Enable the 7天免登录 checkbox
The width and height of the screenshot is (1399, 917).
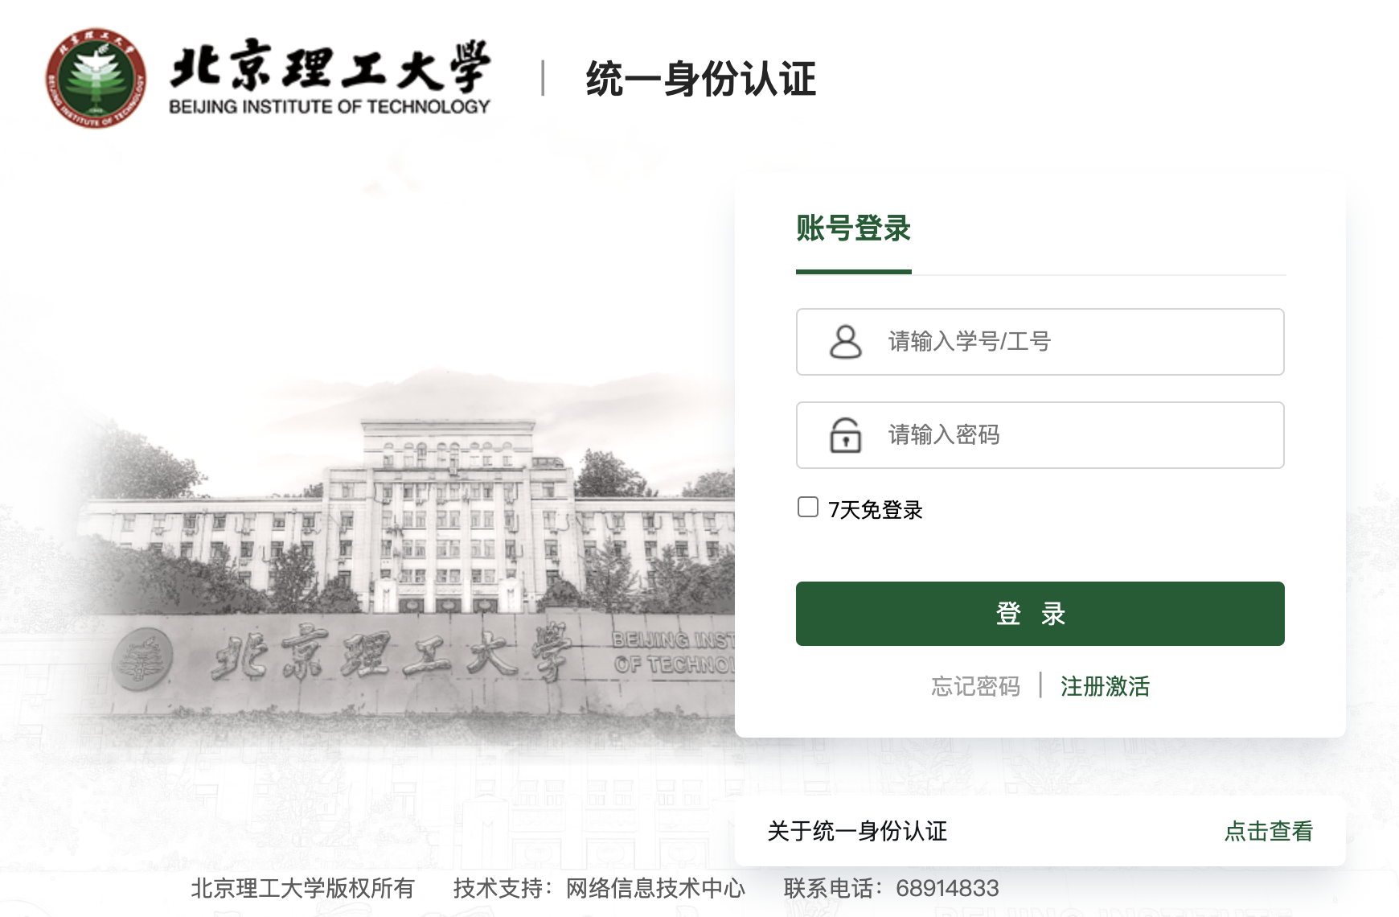pos(807,507)
